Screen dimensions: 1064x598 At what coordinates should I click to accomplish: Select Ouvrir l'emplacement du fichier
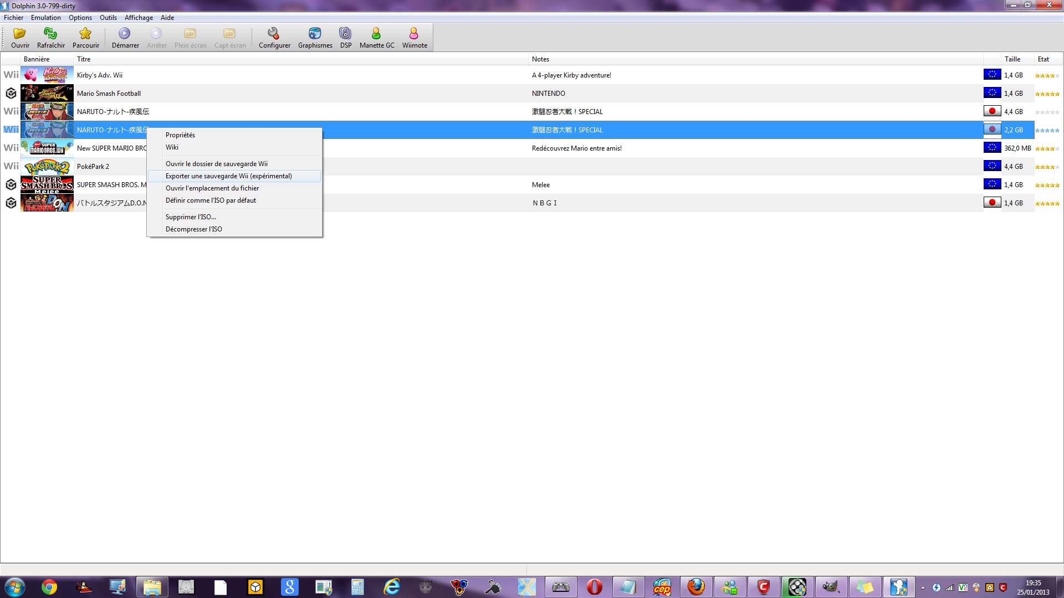[234, 188]
